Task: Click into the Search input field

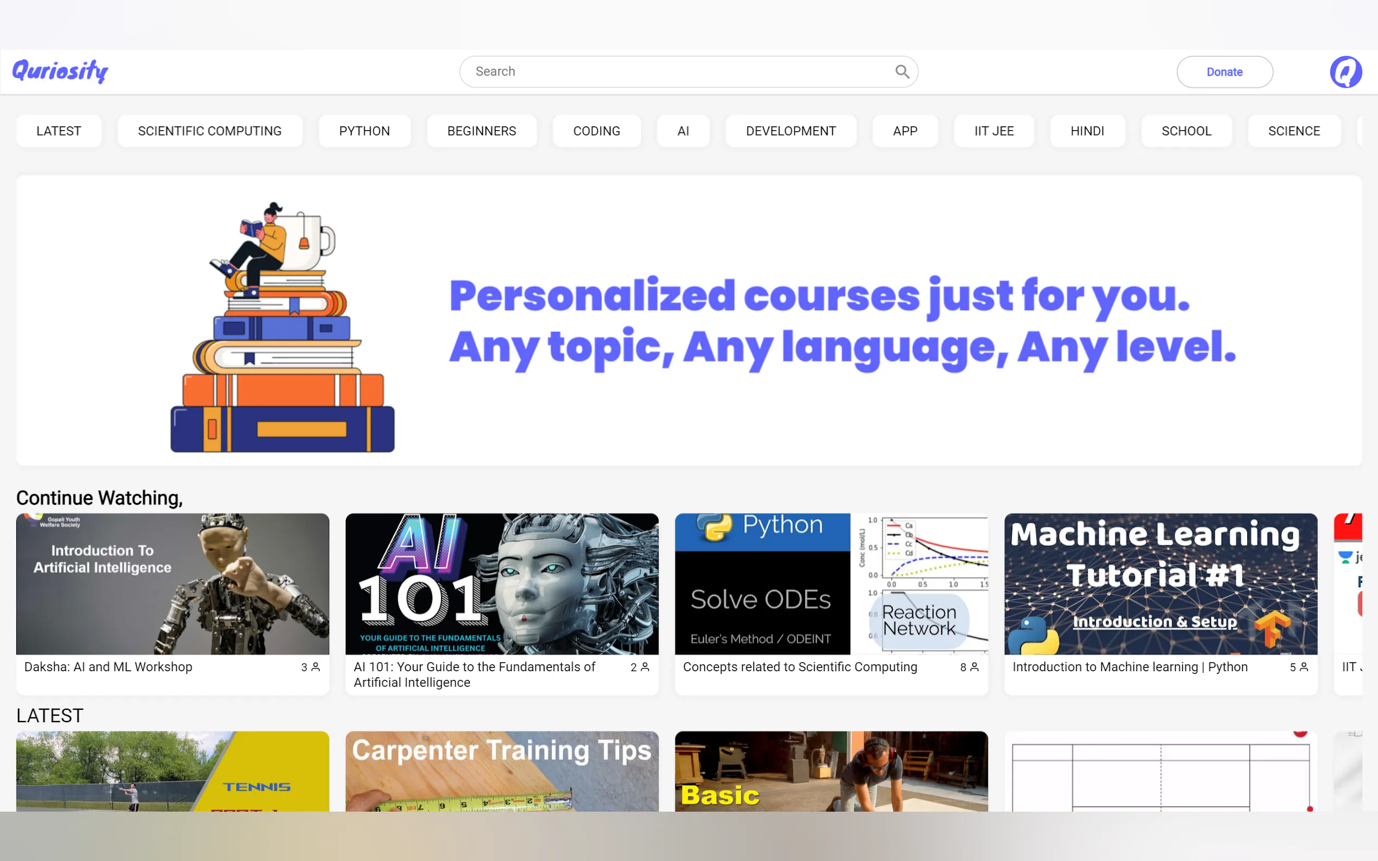Action: (678, 72)
